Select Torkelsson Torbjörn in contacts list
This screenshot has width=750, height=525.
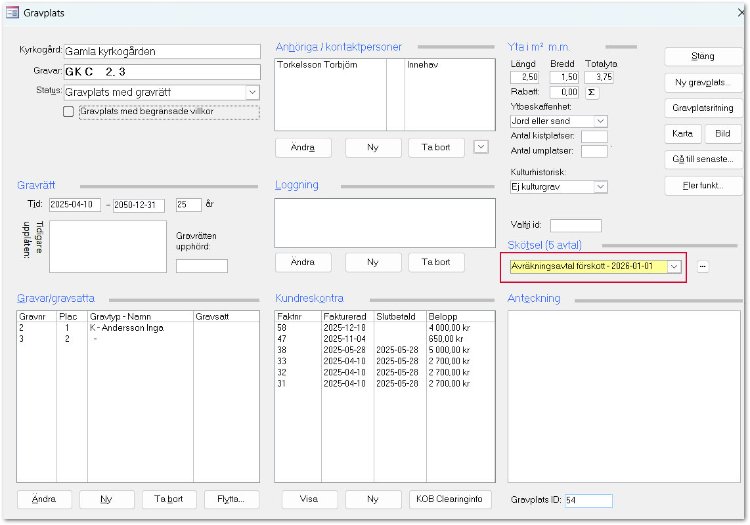point(317,65)
